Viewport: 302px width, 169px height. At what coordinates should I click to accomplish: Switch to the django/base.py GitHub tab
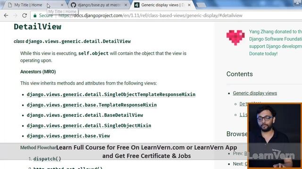coord(99,5)
